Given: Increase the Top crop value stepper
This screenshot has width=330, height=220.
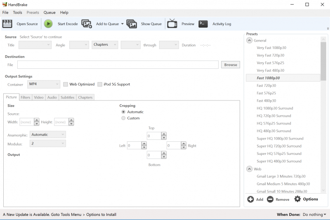Looking at the screenshot, I should 164,134.
